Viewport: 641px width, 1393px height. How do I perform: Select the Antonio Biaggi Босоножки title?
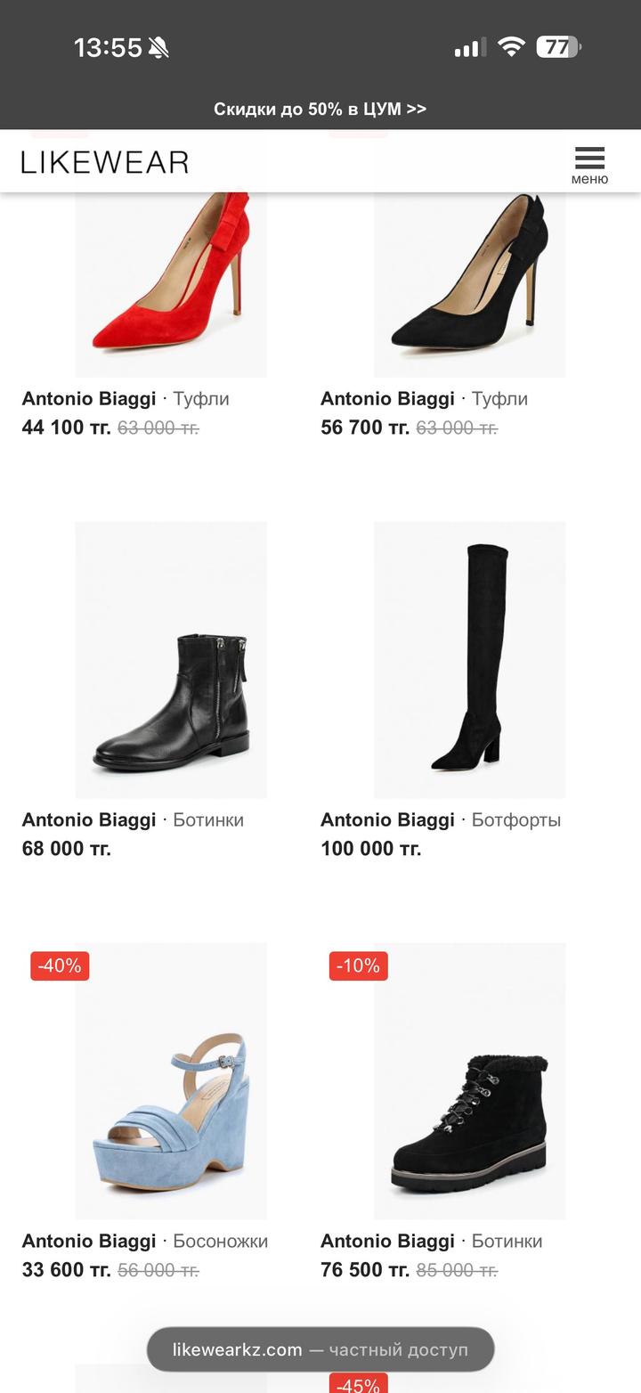(144, 1241)
